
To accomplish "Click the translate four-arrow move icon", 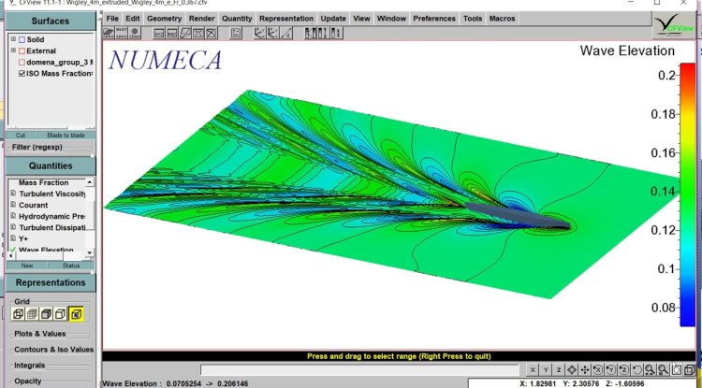I will click(585, 369).
